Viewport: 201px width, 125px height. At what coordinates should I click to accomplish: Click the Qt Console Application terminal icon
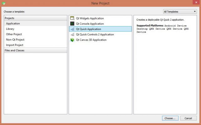coord(72,23)
